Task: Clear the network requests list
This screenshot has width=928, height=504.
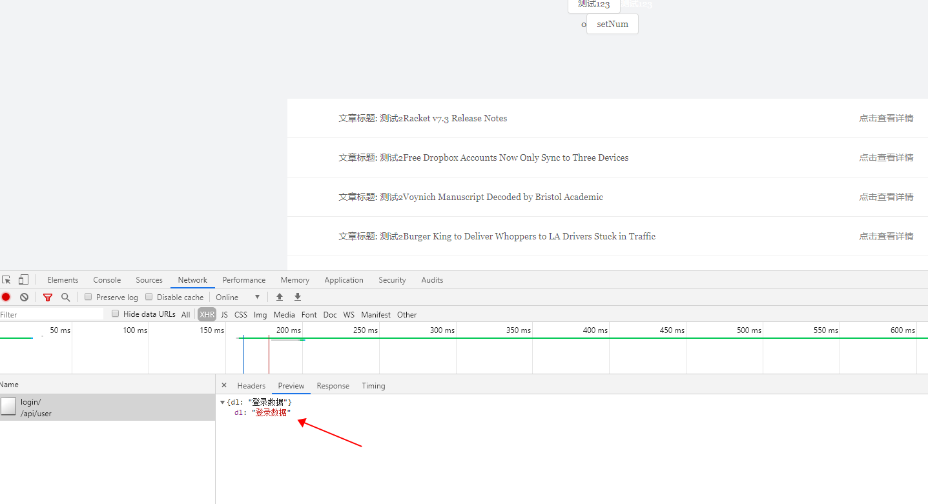Action: (24, 297)
